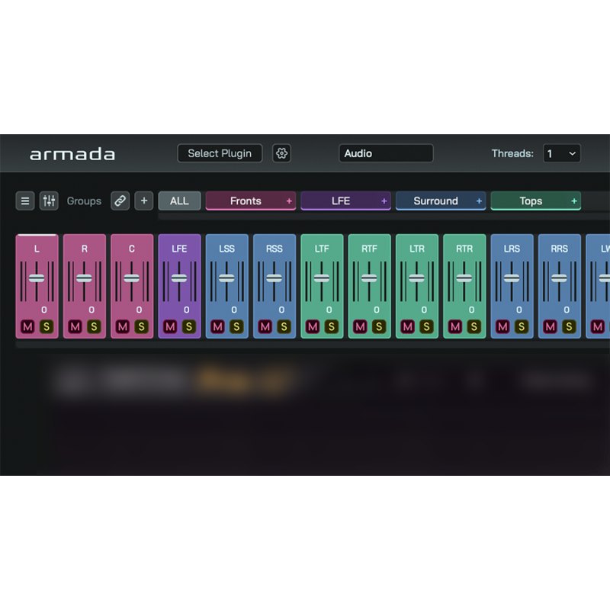Solo the RSS channel
The height and width of the screenshot is (610, 610).
tap(284, 326)
